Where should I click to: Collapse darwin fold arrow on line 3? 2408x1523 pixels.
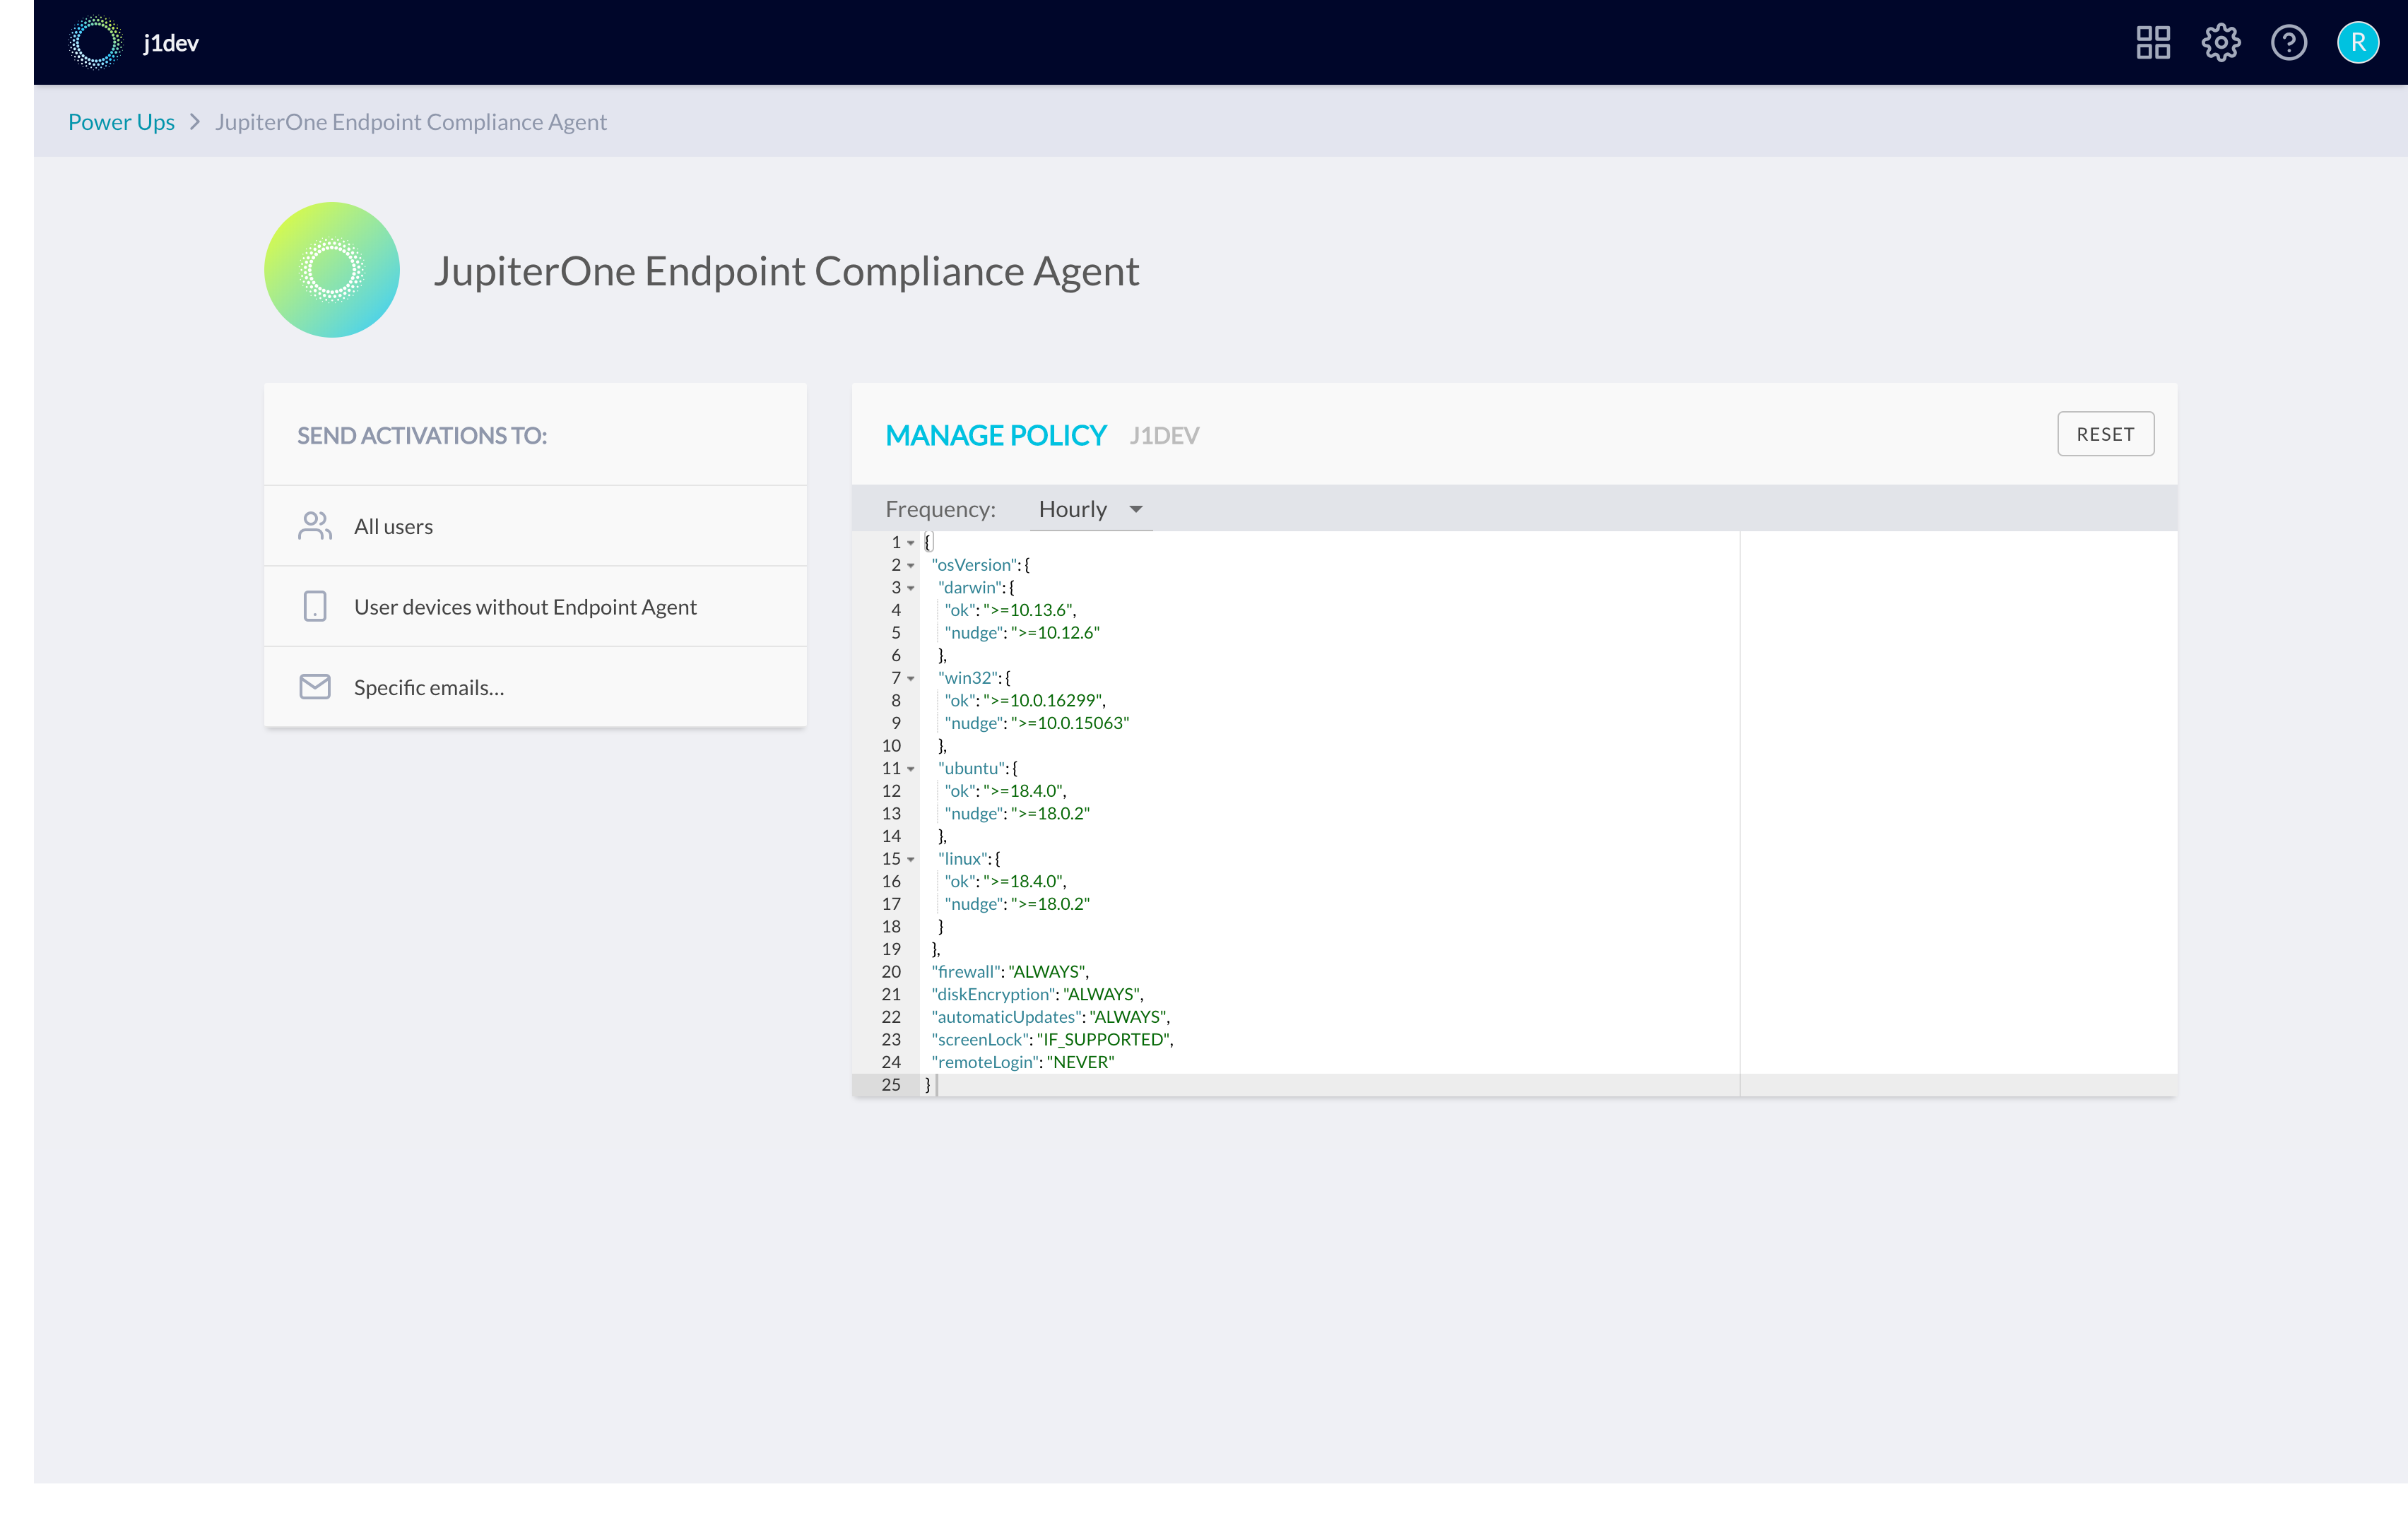911,588
